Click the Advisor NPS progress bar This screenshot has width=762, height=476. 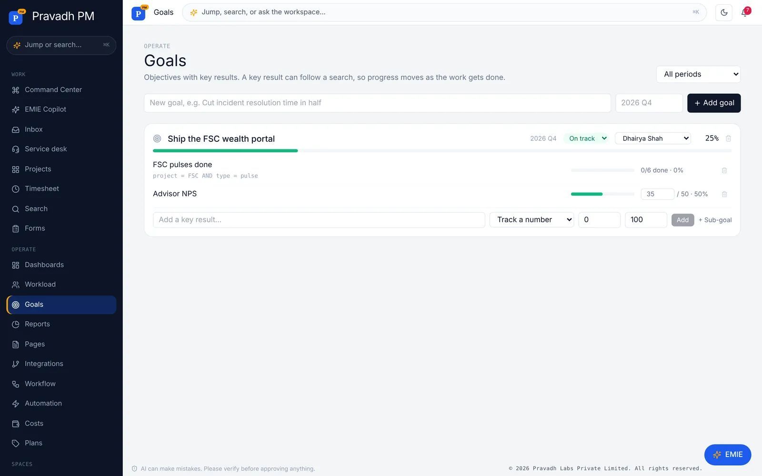[x=602, y=194]
